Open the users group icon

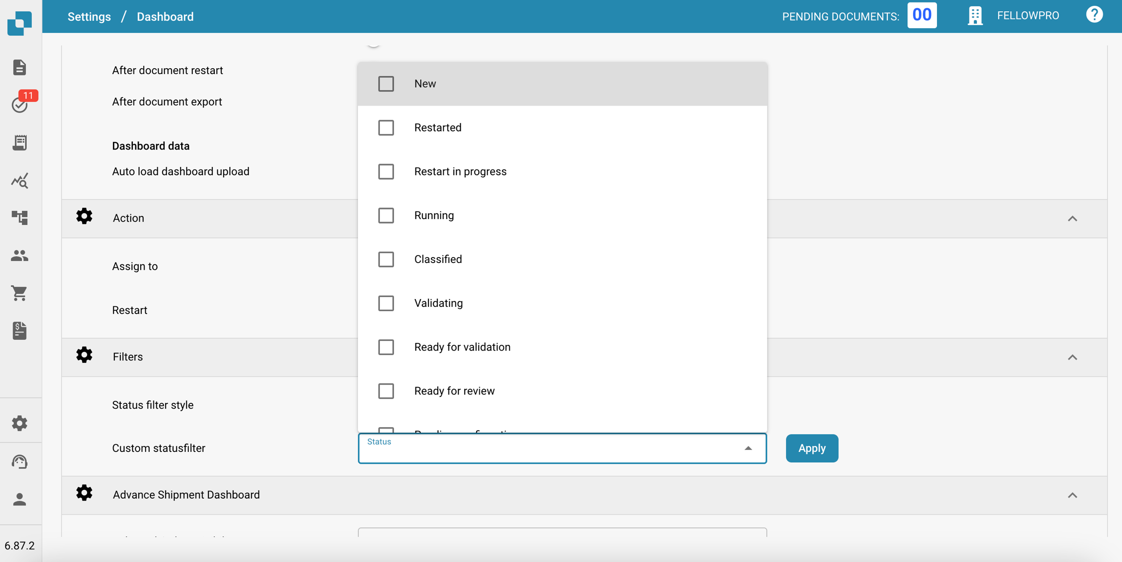click(x=19, y=255)
